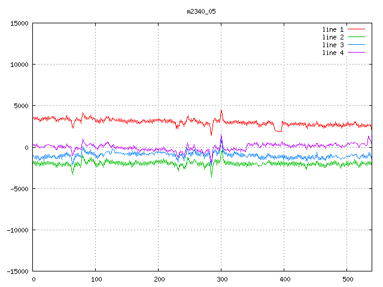Click the 300 x-axis tick label

click(221, 279)
